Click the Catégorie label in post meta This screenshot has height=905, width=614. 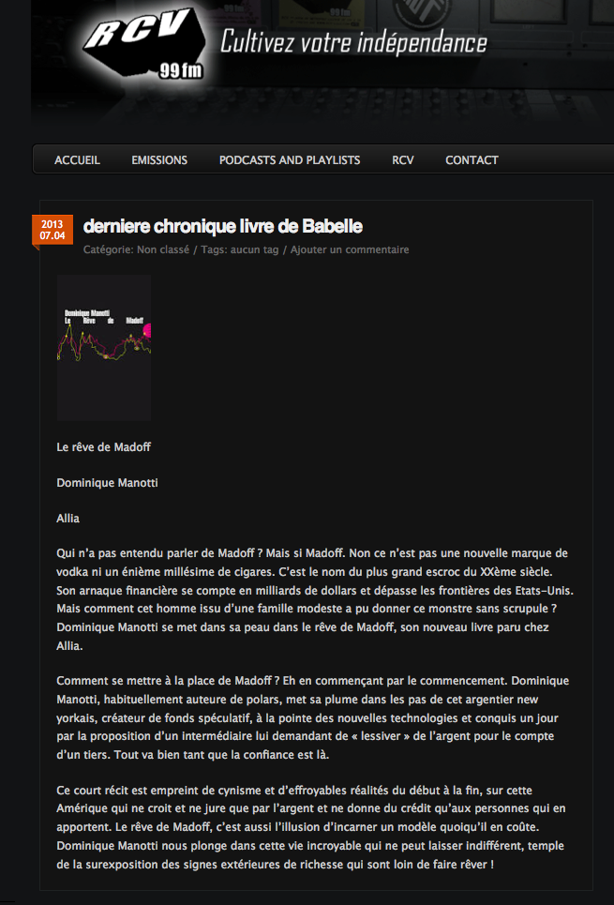pos(109,249)
